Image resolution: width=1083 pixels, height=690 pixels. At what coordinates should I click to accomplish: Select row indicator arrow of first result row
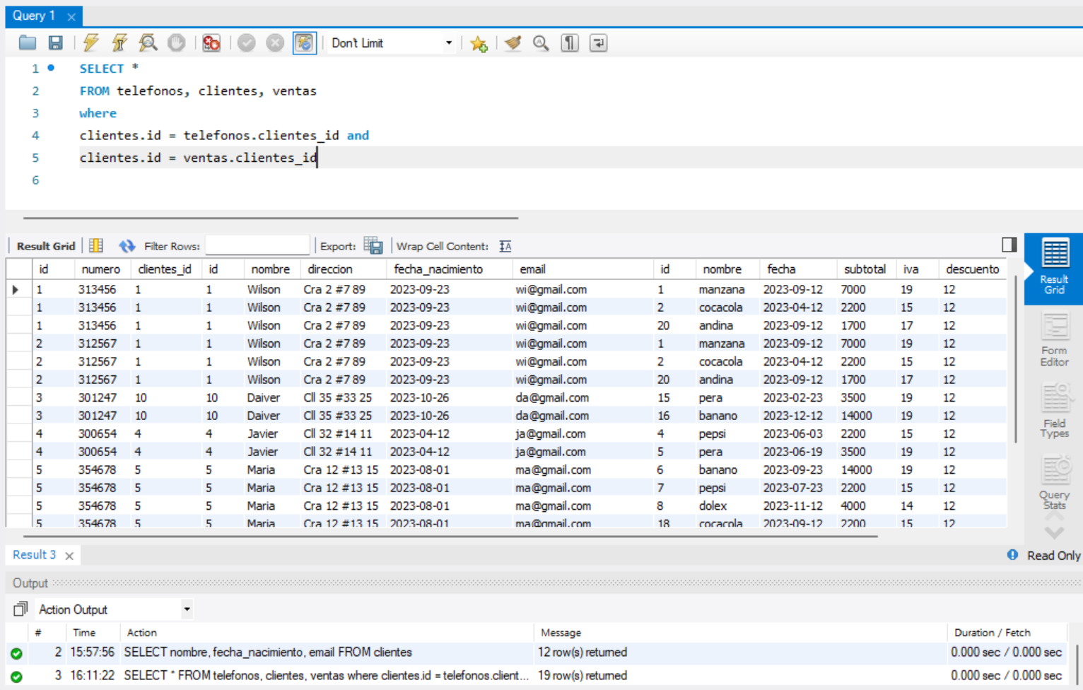(x=16, y=289)
